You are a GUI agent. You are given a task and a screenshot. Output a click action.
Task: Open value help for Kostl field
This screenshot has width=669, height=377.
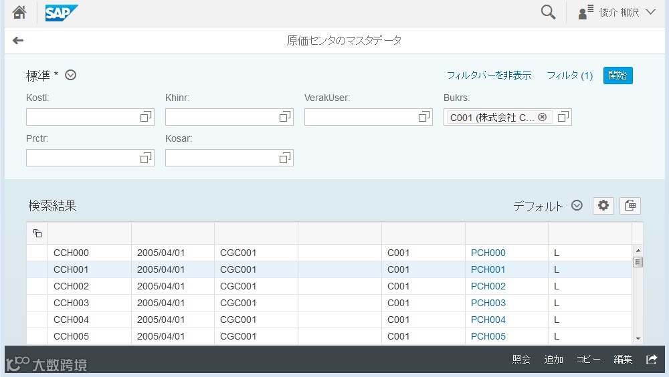146,117
